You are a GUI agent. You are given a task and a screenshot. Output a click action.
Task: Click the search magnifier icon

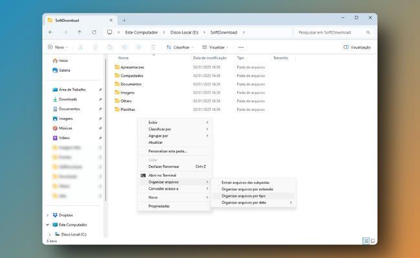(368, 32)
